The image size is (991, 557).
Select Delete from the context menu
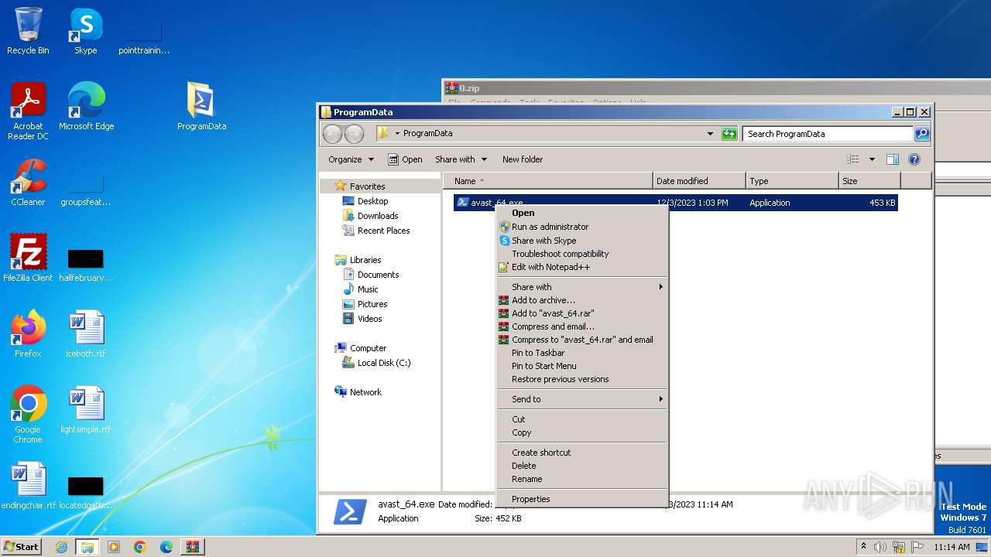tap(582, 466)
